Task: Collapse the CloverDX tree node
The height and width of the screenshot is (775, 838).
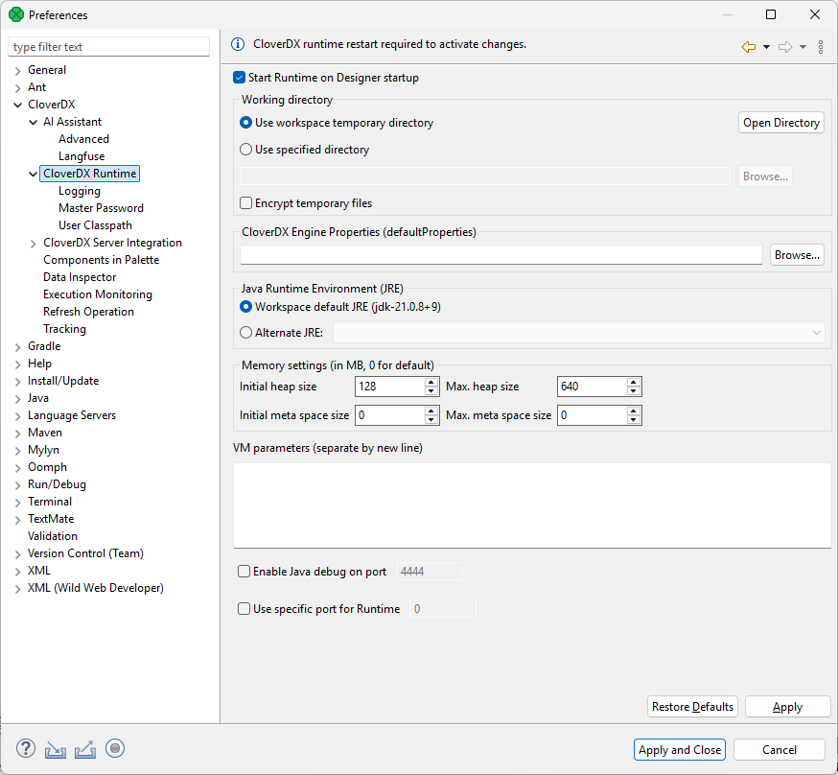Action: pos(17,105)
